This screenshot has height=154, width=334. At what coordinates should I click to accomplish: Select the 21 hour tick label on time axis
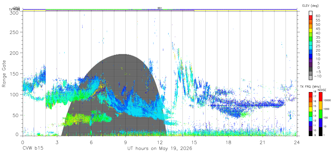point(262,142)
